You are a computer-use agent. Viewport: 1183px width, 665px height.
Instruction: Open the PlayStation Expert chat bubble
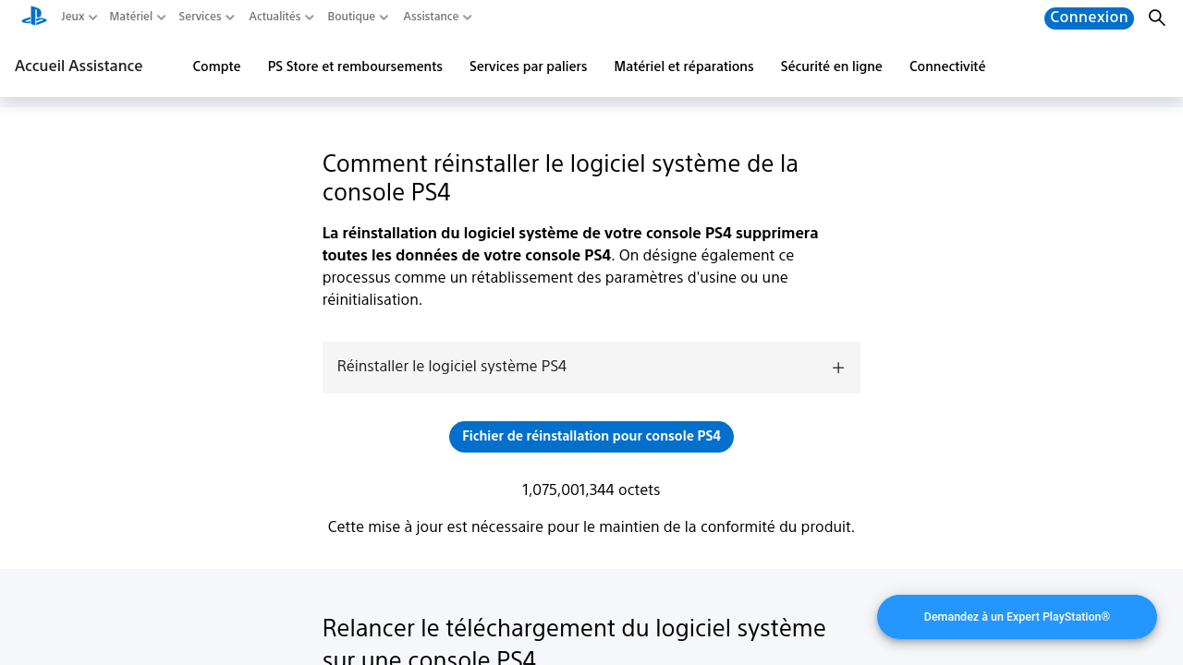pyautogui.click(x=1017, y=616)
